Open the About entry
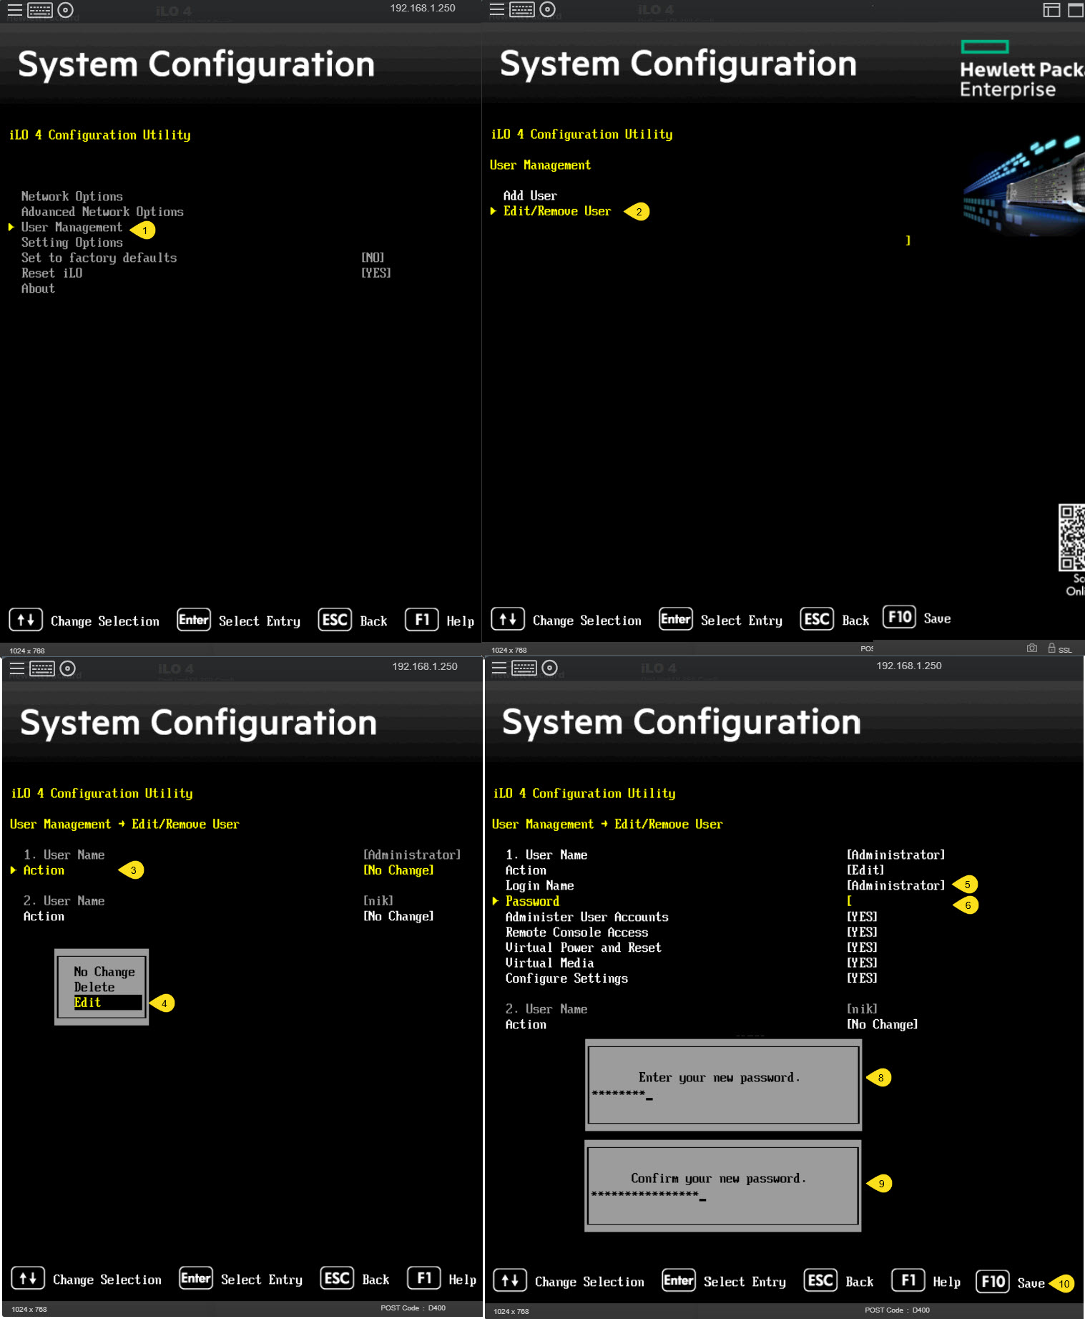Image resolution: width=1085 pixels, height=1319 pixels. click(38, 288)
